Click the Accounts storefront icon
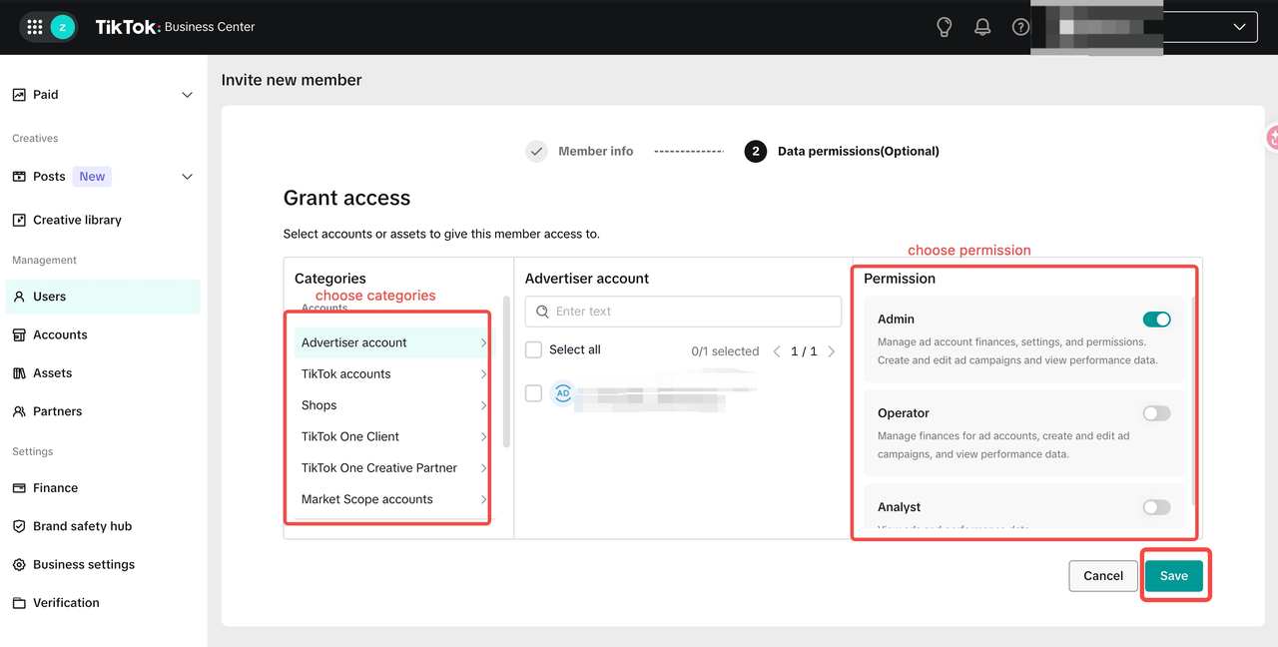The image size is (1278, 647). (19, 334)
